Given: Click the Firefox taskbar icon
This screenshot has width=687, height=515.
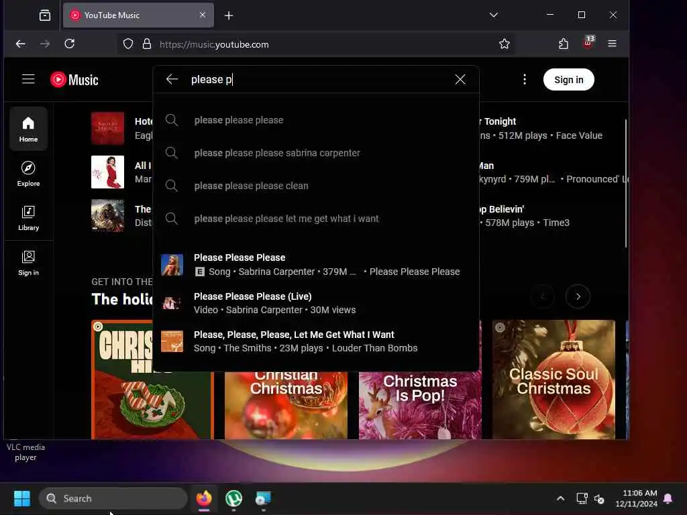Looking at the screenshot, I should pyautogui.click(x=204, y=498).
